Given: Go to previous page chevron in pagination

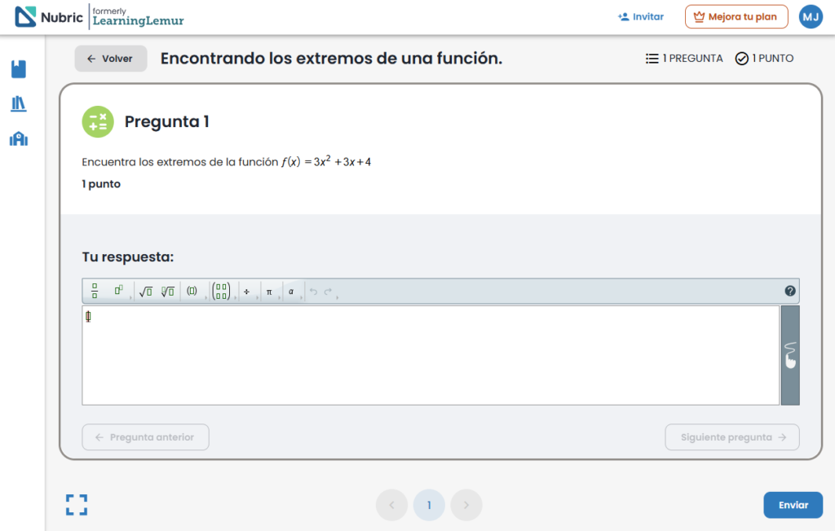Looking at the screenshot, I should pyautogui.click(x=392, y=505).
